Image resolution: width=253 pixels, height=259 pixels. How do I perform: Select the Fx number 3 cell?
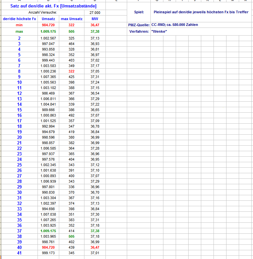pyautogui.click(x=19, y=44)
